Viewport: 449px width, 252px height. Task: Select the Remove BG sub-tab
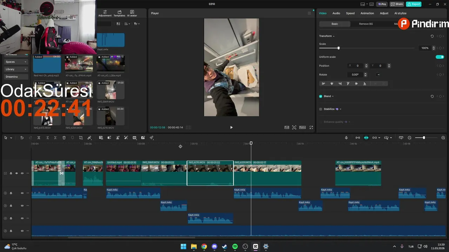point(366,24)
